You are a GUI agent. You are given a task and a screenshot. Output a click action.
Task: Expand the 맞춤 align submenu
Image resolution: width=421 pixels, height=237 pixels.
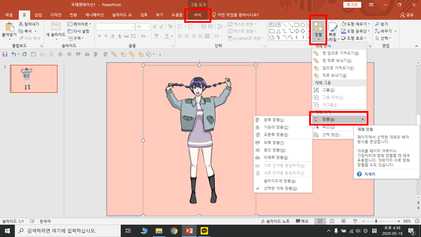click(339, 119)
